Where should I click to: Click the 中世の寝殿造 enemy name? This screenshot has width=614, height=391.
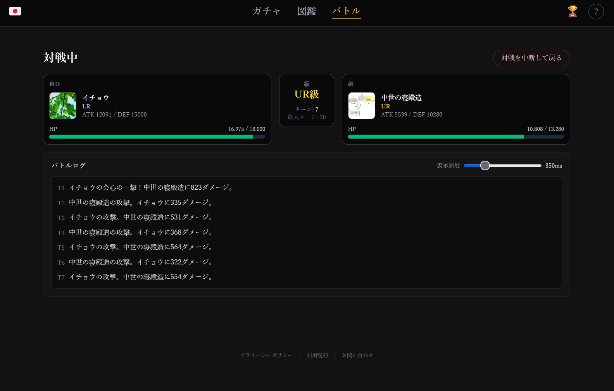coord(401,98)
